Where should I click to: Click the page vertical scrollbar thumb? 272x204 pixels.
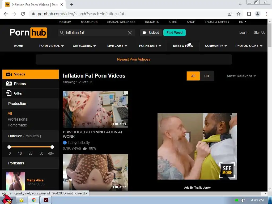270,35
